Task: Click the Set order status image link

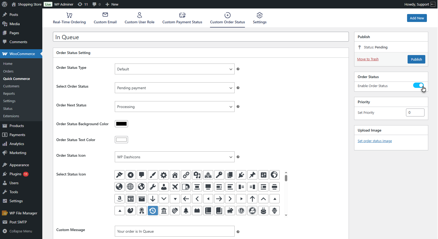Action: pyautogui.click(x=375, y=141)
